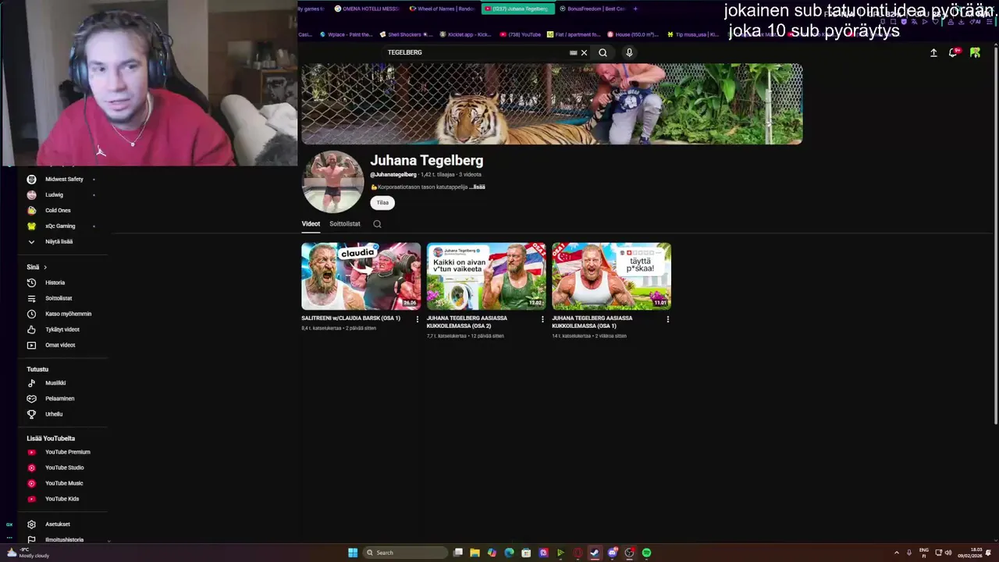Switch to OMENA HOTELLI browser tab
The image size is (999, 562).
click(x=366, y=9)
